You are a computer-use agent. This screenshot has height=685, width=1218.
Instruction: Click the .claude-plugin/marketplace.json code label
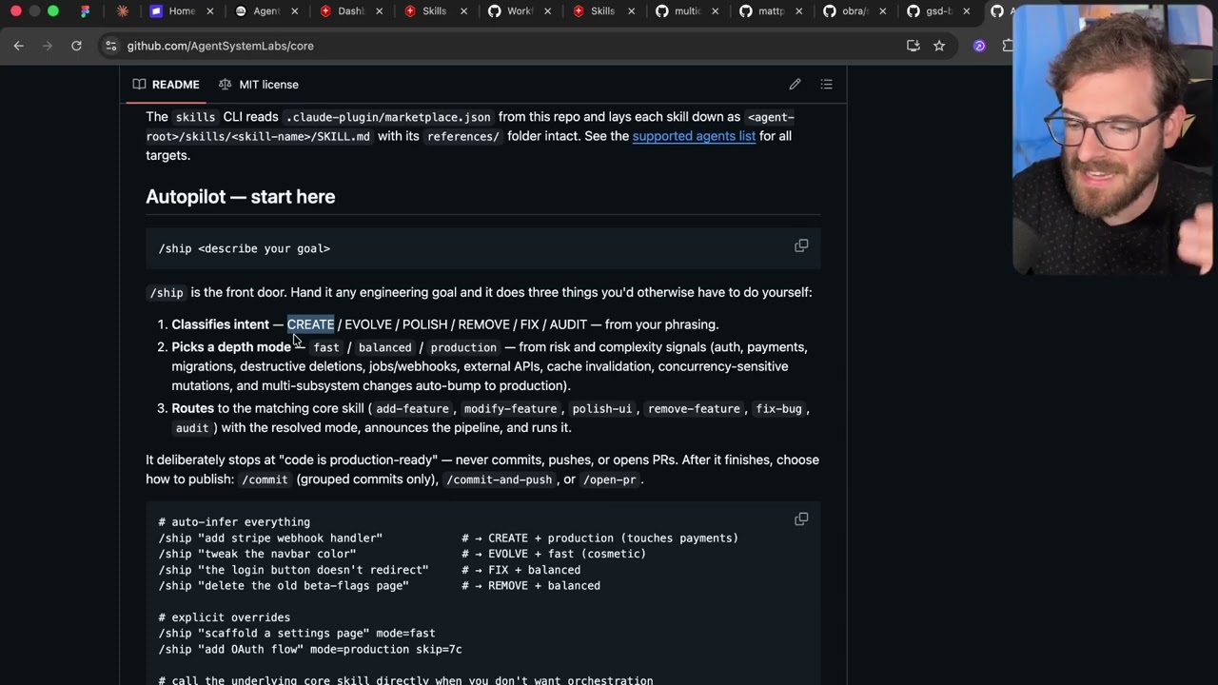coord(388,118)
